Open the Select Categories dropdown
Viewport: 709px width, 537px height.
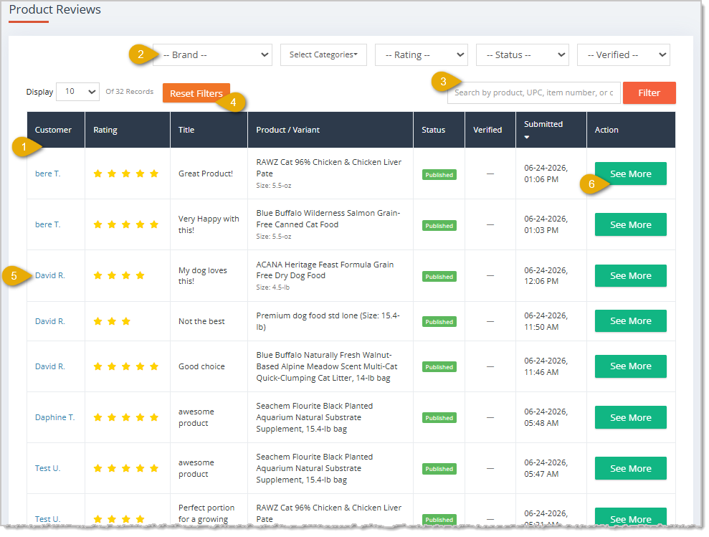click(323, 54)
